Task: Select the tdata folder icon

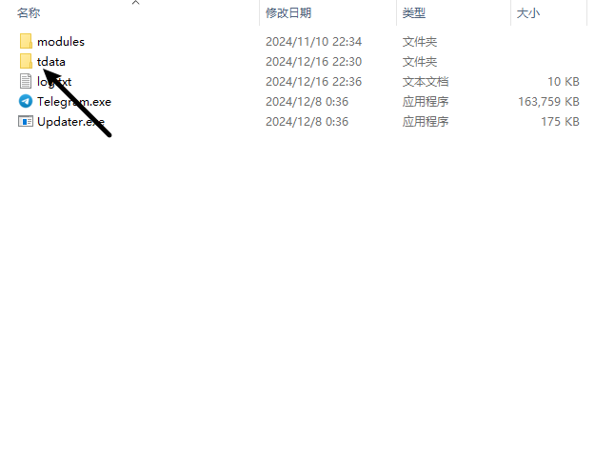Action: pos(26,62)
